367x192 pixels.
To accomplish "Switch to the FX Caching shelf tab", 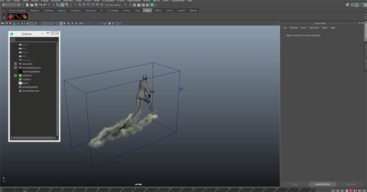I will click(113, 11).
